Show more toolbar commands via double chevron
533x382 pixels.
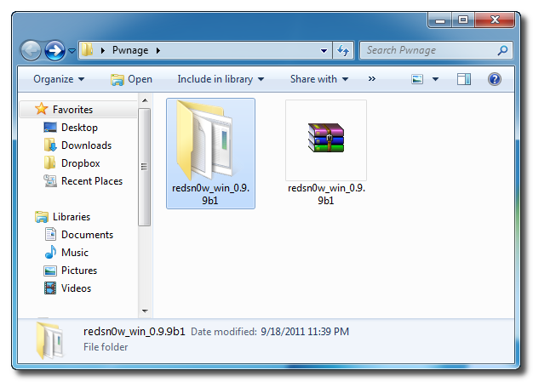372,79
